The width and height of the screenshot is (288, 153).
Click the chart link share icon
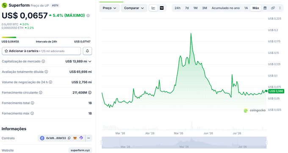pos(273,8)
